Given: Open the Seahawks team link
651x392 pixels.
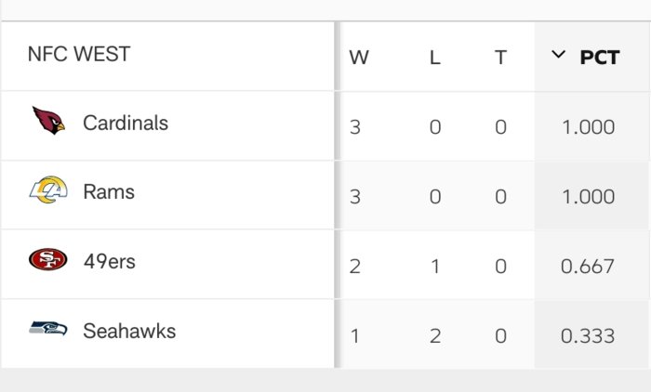Looking at the screenshot, I should (x=129, y=331).
